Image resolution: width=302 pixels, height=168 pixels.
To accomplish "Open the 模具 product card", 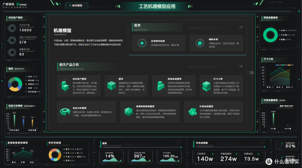I will click(126, 86).
